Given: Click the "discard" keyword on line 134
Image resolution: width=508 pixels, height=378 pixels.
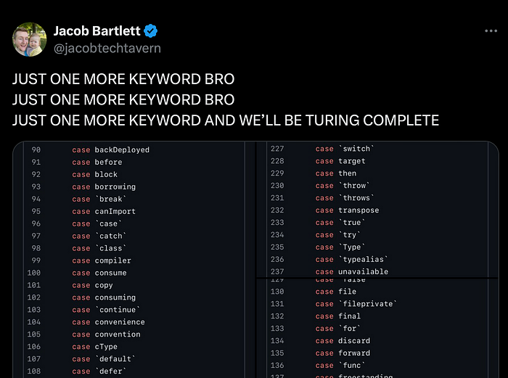Looking at the screenshot, I should pos(354,341).
